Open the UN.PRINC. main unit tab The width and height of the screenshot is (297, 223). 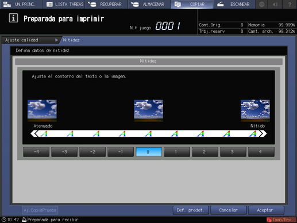pos(21,4)
